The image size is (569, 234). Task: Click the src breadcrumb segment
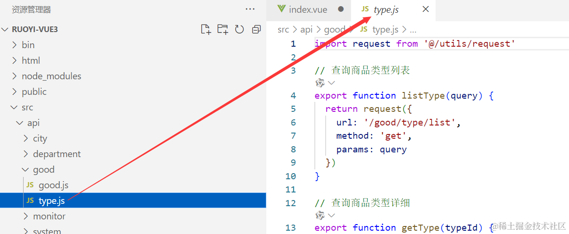(283, 30)
